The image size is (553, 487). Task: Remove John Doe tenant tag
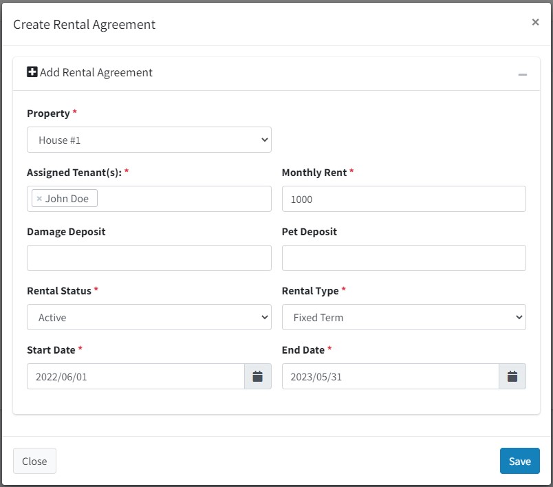[39, 199]
